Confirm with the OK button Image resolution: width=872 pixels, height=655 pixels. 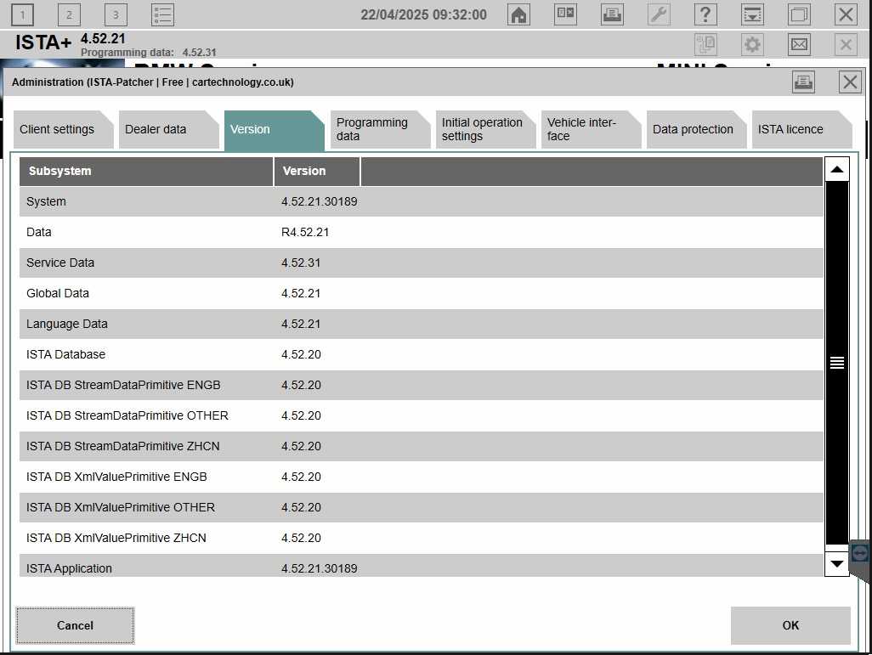click(790, 625)
